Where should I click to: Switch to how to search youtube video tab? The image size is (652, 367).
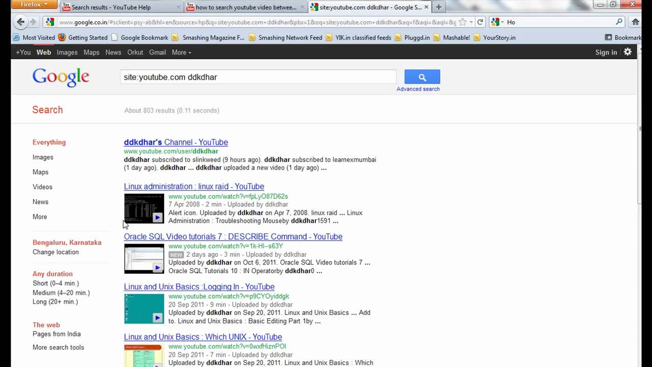coord(246,7)
